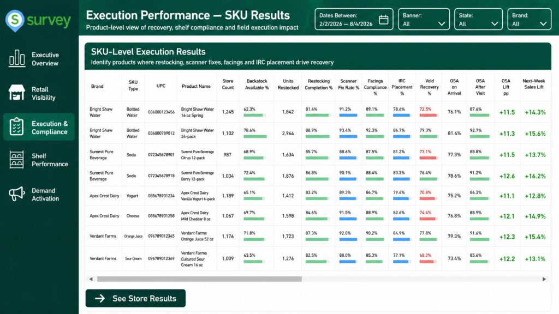The width and height of the screenshot is (559, 314).
Task: Click the 2,964 units restocked value
Action: [288, 134]
